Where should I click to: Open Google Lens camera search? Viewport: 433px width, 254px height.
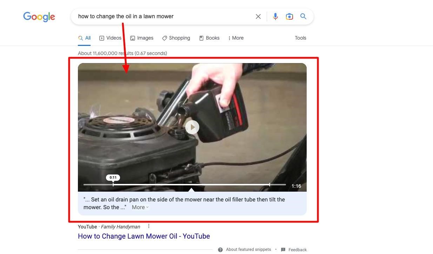(x=289, y=16)
